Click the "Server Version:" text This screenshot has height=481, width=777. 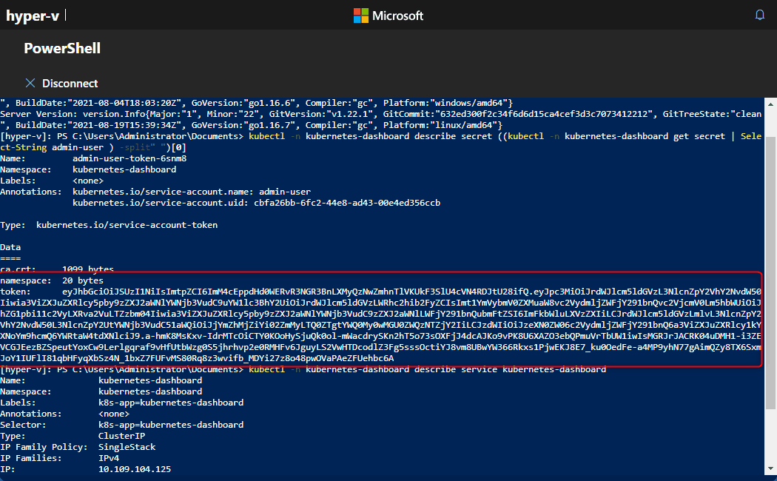(x=38, y=114)
